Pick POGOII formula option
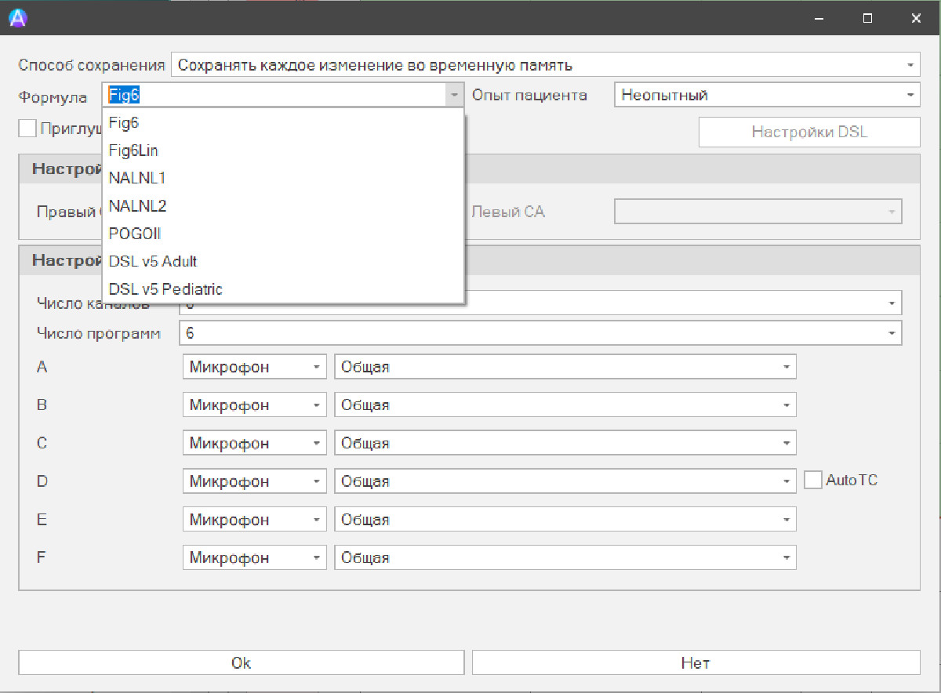The image size is (941, 693). (284, 234)
